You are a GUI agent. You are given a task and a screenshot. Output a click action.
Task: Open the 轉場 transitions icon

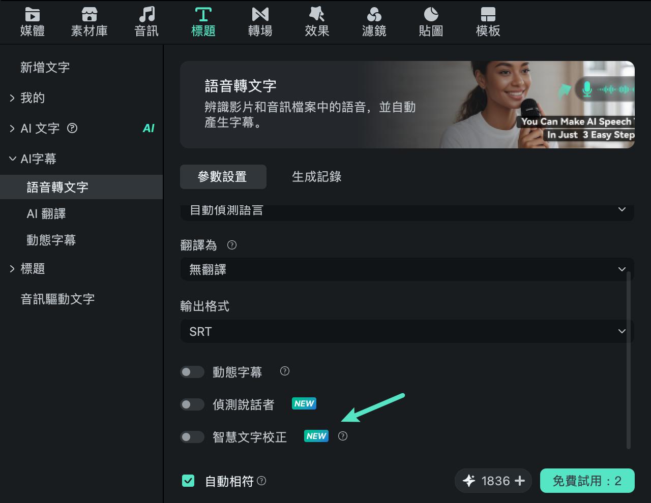[260, 15]
